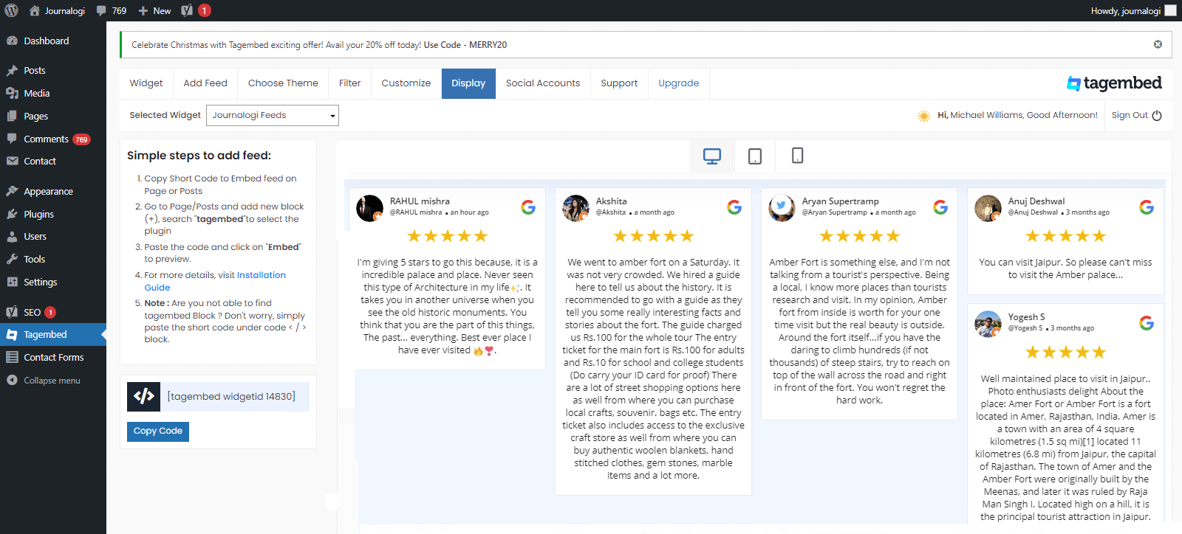Open Settings in sidebar
Image resolution: width=1182 pixels, height=534 pixels.
point(53,282)
